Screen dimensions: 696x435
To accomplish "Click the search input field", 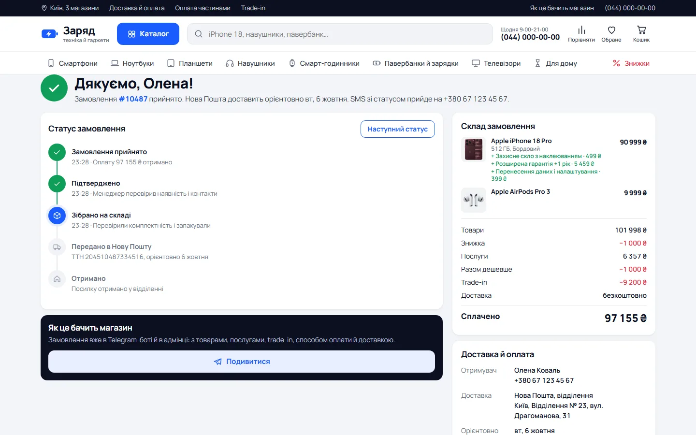I will [x=340, y=34].
